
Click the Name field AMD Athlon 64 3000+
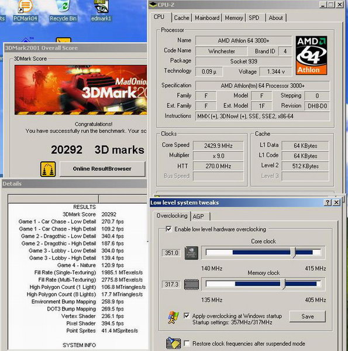[244, 41]
